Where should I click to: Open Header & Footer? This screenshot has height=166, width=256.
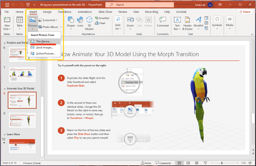pos(188,23)
